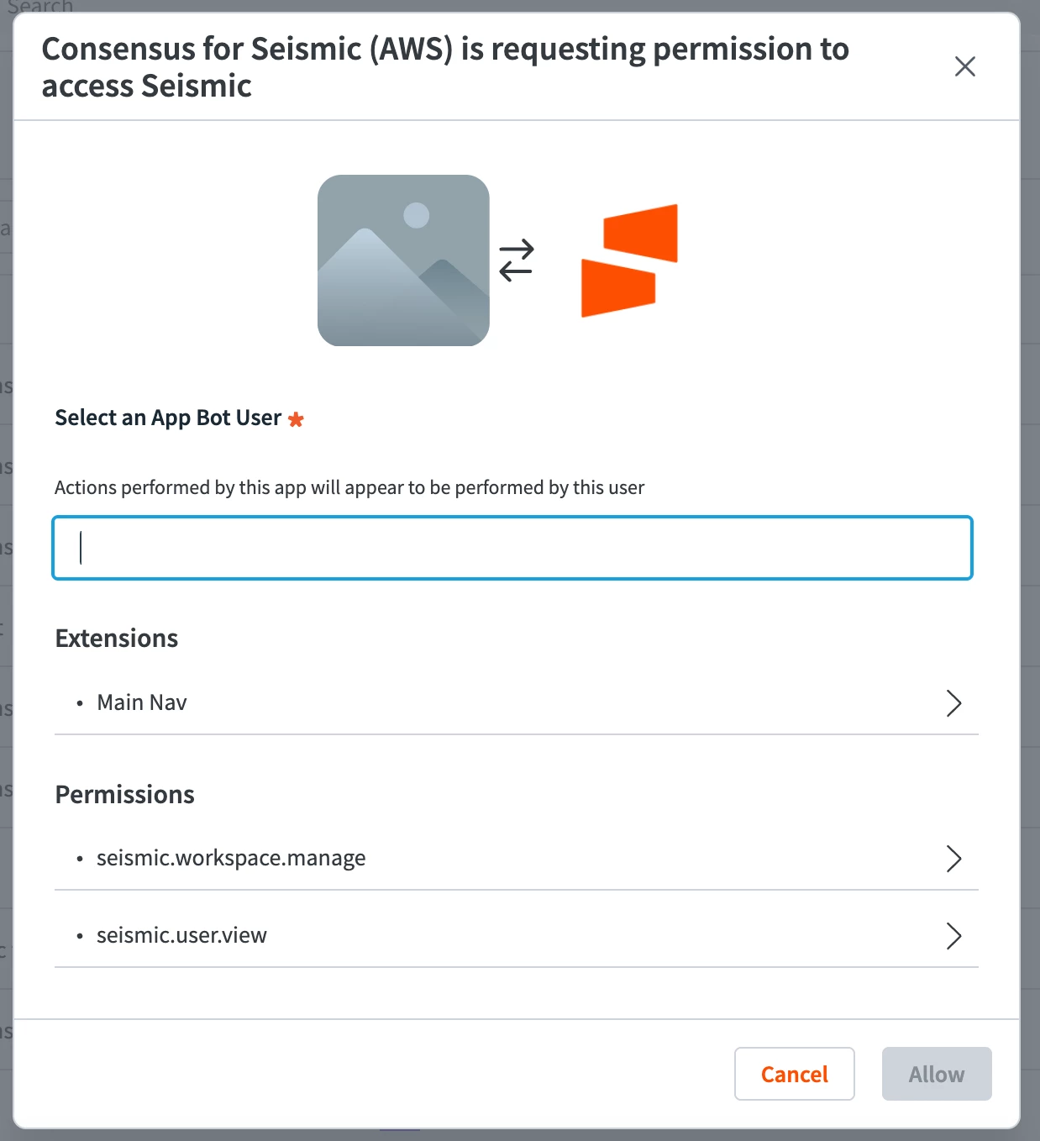Click the placeholder app image icon

click(403, 260)
